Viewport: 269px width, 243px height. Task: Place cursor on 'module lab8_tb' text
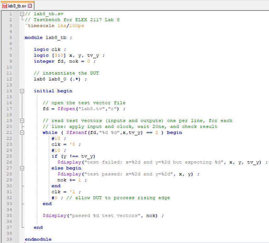pyautogui.click(x=46, y=38)
